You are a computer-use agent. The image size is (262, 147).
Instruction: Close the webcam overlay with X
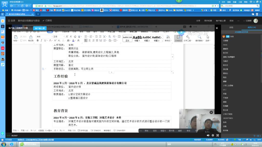click(211, 112)
